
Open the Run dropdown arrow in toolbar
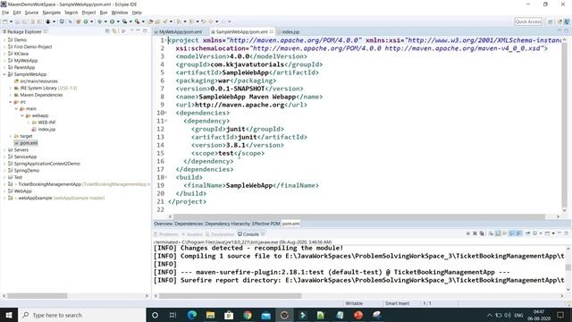click(118, 21)
